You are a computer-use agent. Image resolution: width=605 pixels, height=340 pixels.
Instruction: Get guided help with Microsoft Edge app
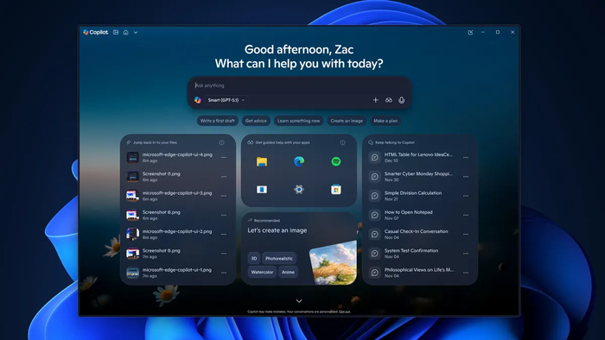tap(299, 161)
